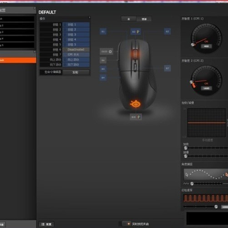Click the CPI 2 value field showing 1600
The width and height of the screenshot is (228, 228).
click(x=206, y=88)
